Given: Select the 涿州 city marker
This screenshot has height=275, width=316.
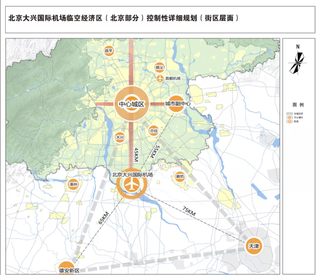Looking at the screenshot, I should (x=73, y=185).
